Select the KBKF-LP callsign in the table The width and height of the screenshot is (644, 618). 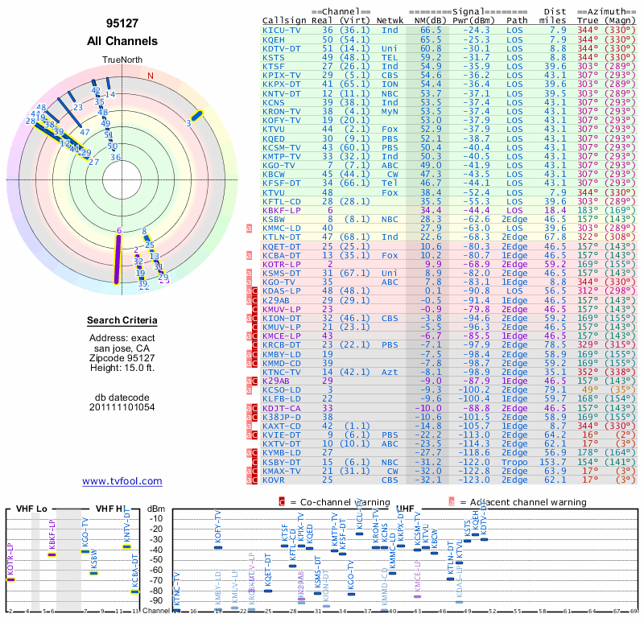click(x=281, y=210)
